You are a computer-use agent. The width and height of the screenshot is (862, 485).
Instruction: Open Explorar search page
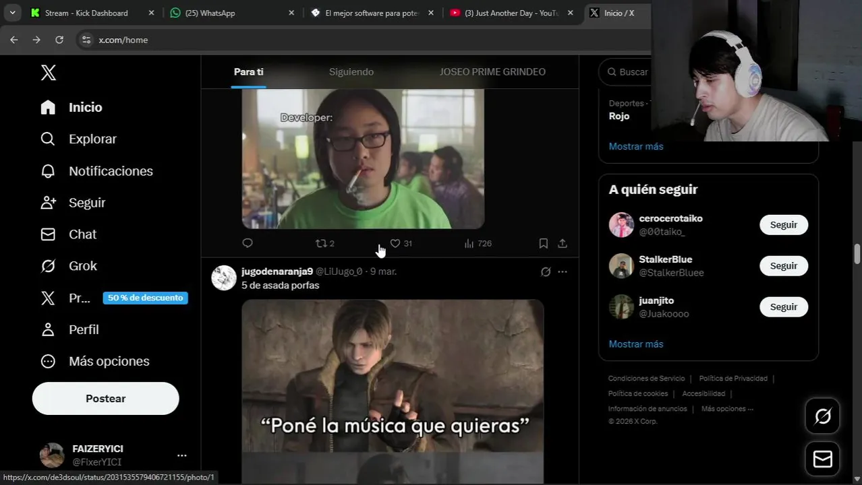78,139
